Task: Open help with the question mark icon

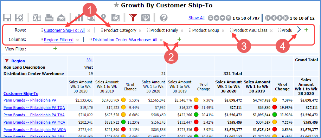Action: click(x=164, y=18)
